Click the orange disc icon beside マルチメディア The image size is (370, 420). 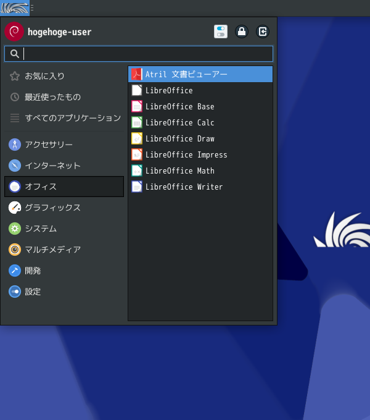[15, 250]
